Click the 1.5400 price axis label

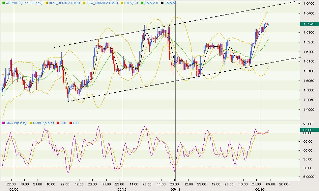(308, 13)
